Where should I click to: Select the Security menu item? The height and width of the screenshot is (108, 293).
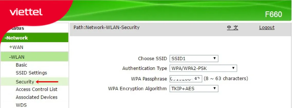point(25,82)
